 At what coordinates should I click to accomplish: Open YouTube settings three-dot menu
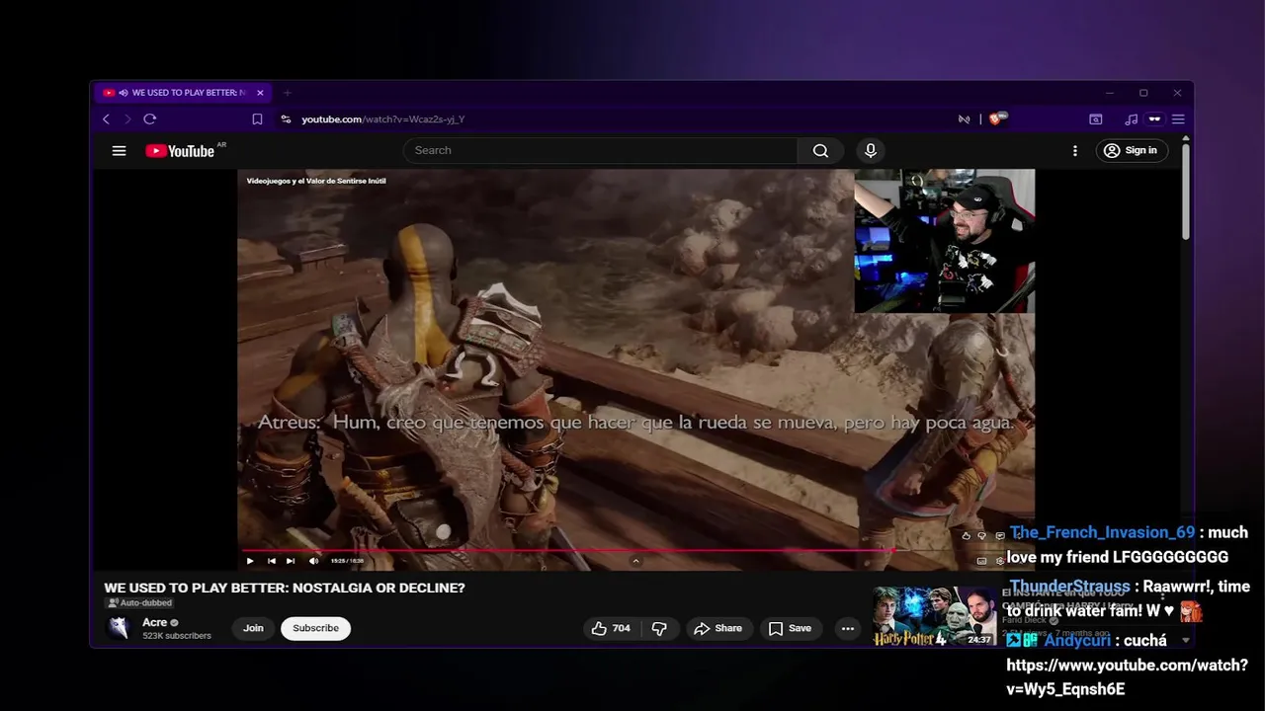click(x=1075, y=150)
